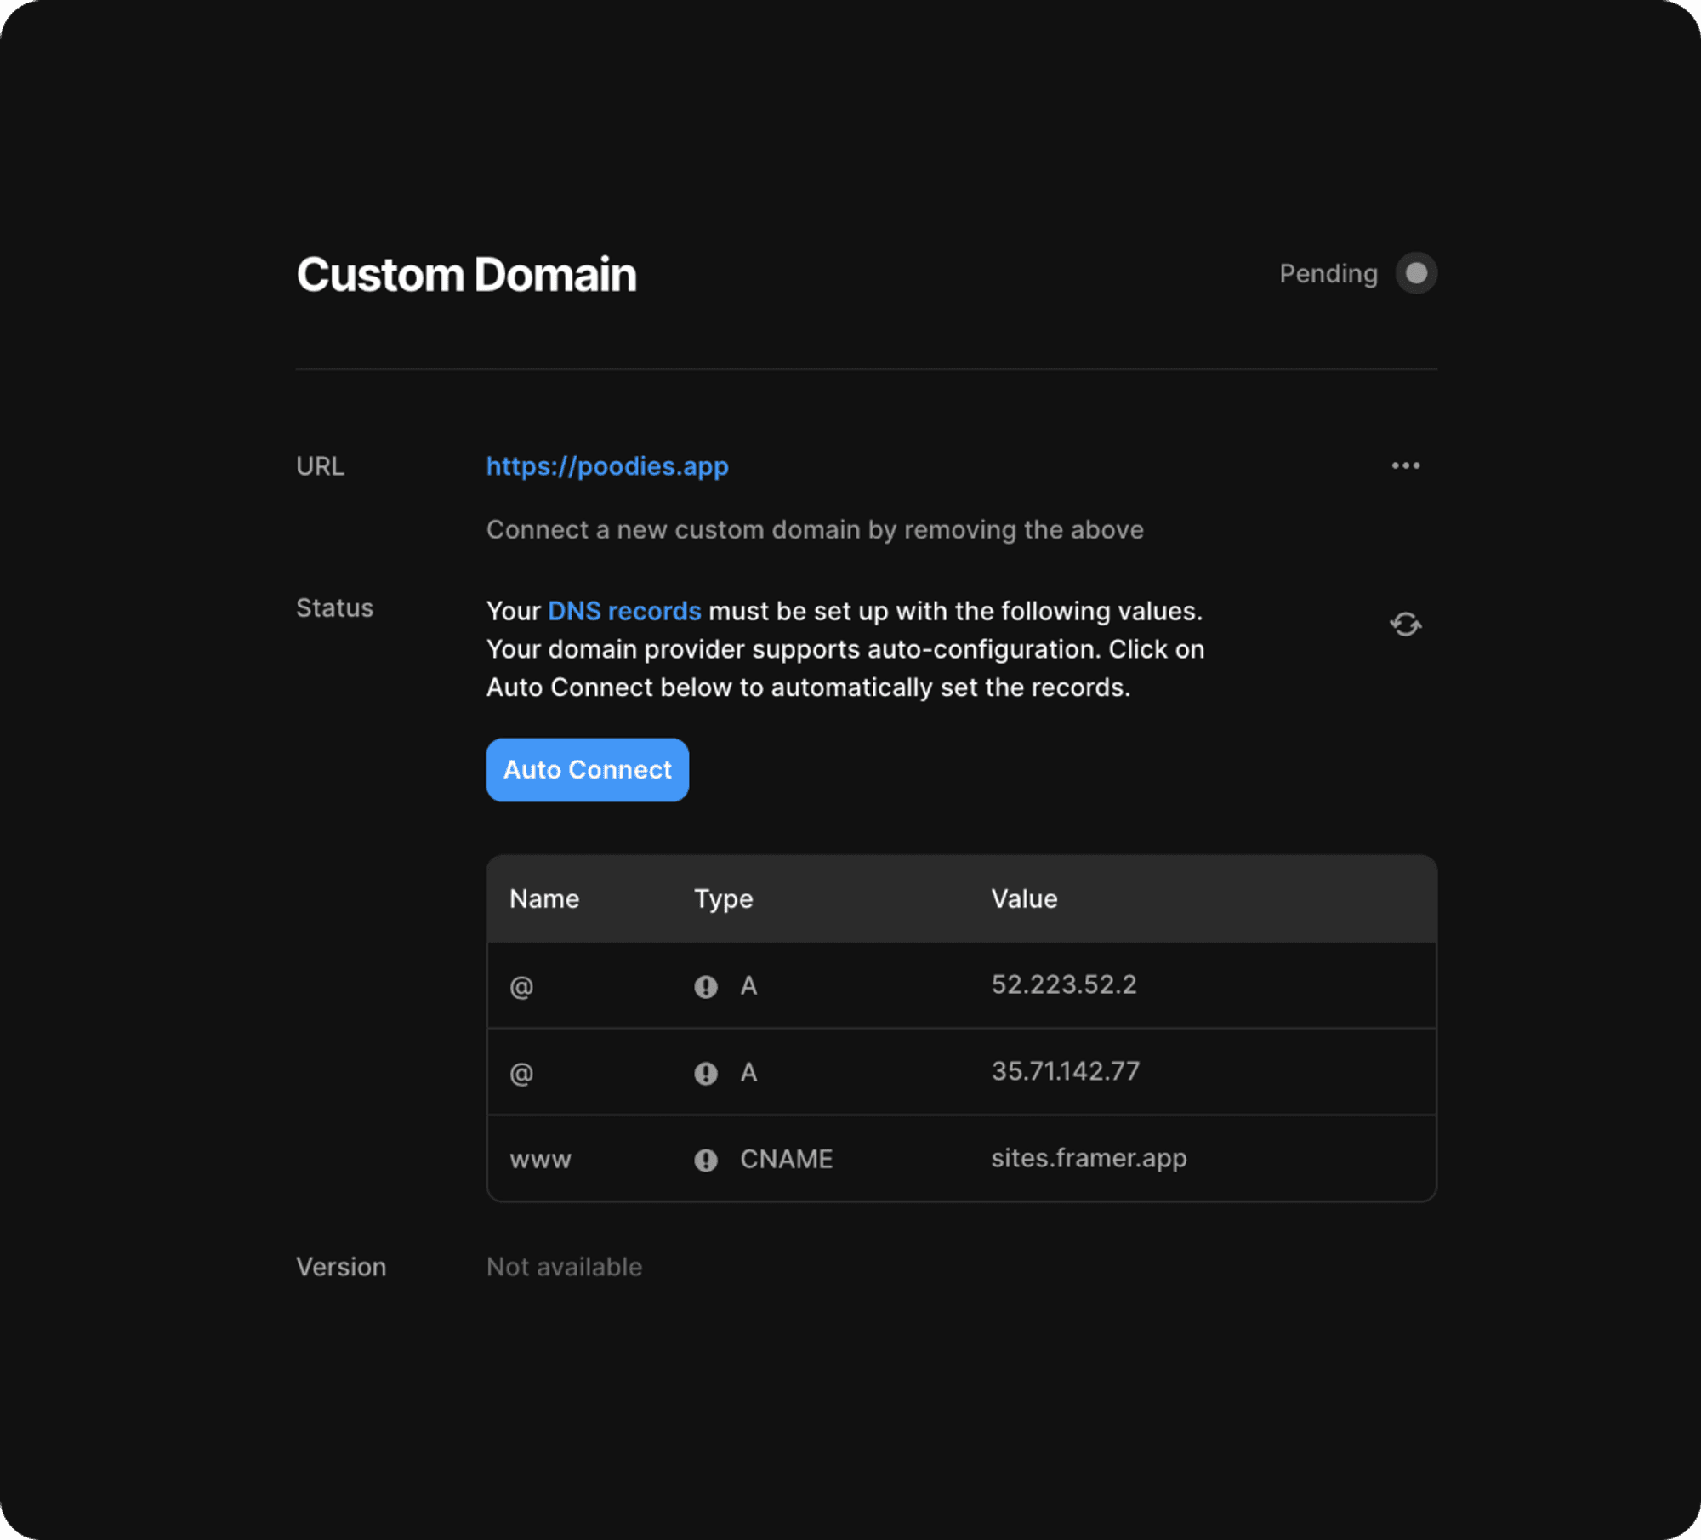Click the Value column header
This screenshot has width=1701, height=1540.
1024,898
